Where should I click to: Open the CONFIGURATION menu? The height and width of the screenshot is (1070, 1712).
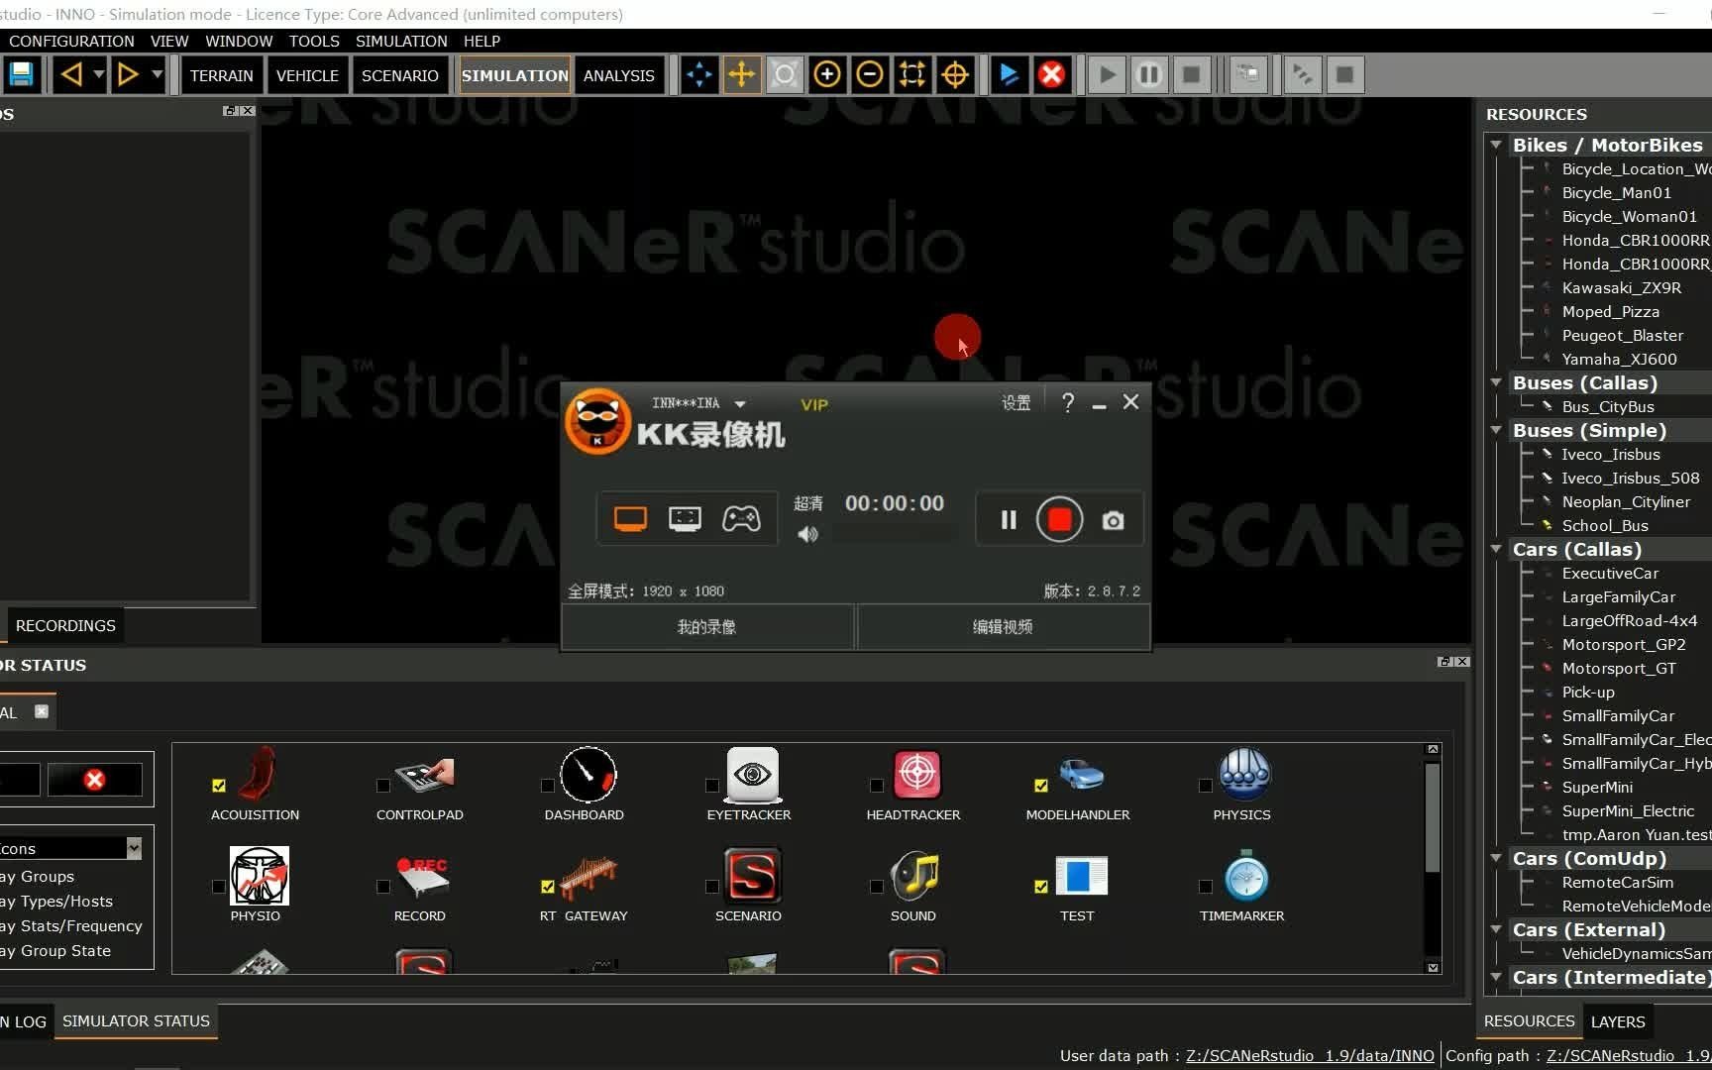[71, 41]
